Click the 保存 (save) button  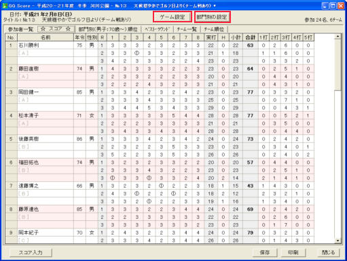pyautogui.click(x=265, y=253)
